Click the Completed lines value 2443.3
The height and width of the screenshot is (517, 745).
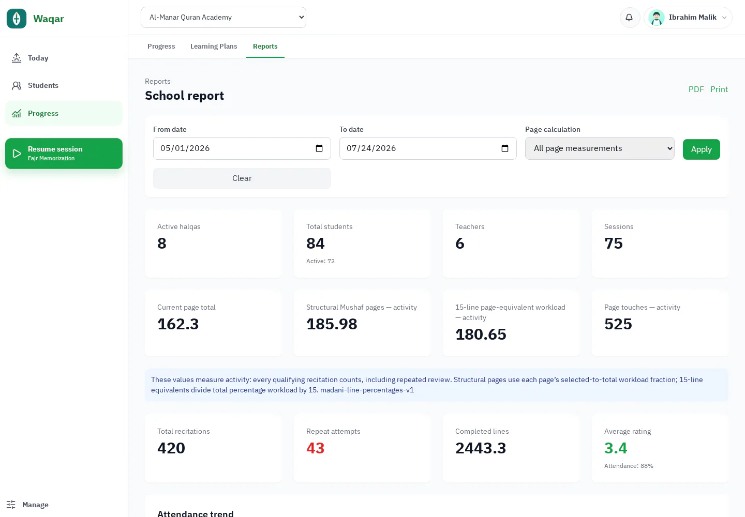(x=481, y=448)
